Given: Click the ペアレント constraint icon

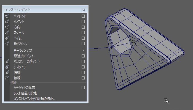Looking at the screenshot, I should point(7,16).
